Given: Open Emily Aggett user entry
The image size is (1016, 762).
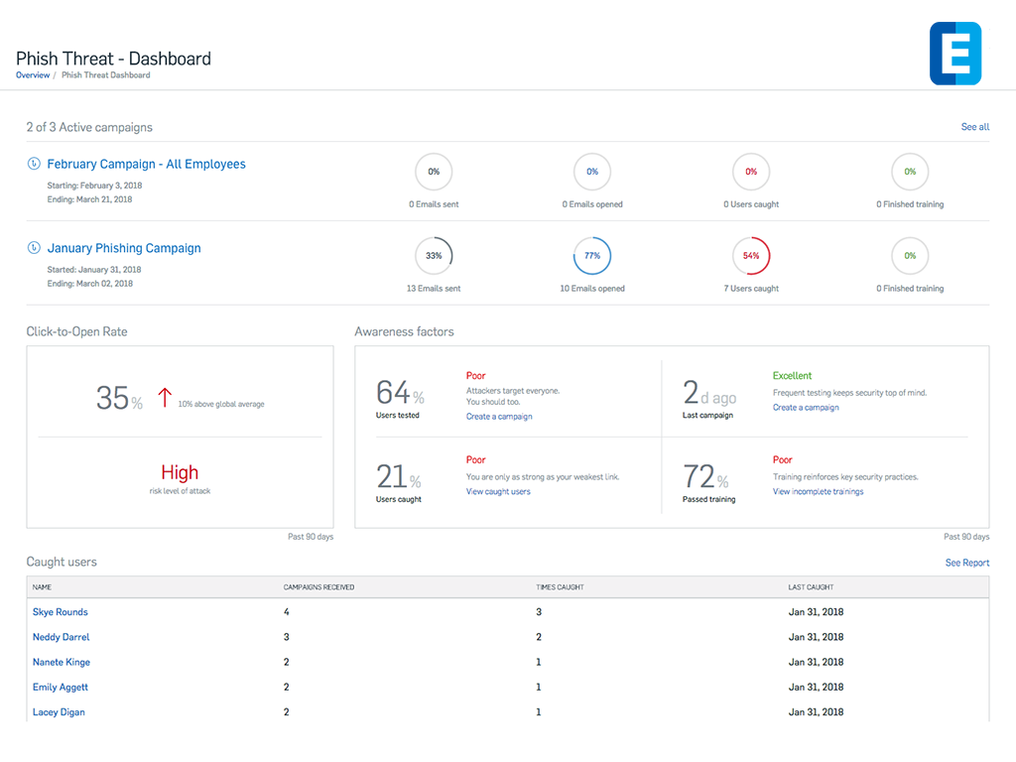Looking at the screenshot, I should point(61,687).
